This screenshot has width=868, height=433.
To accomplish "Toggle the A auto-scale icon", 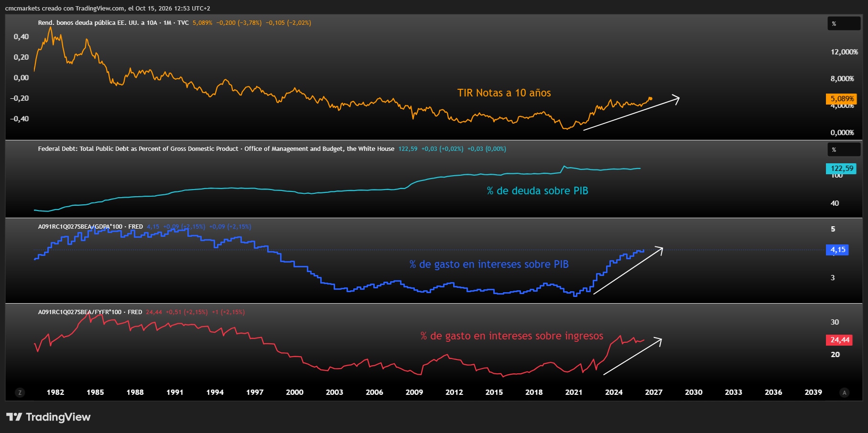I will coord(844,392).
